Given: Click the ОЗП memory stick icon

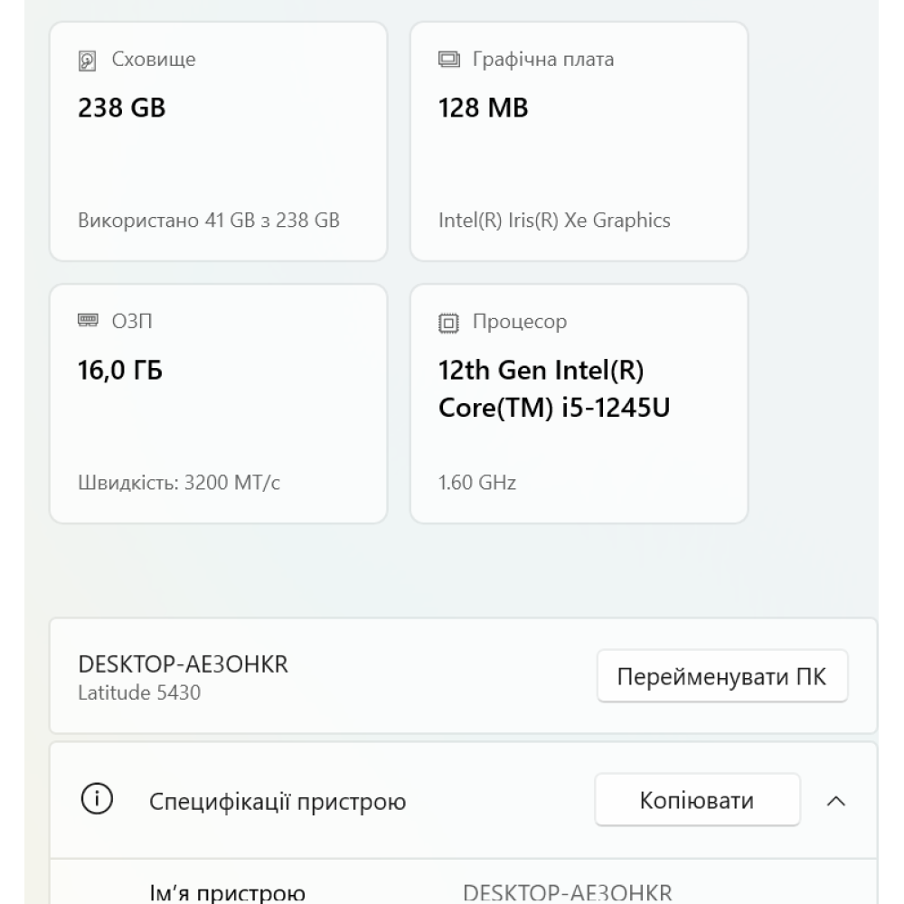Looking at the screenshot, I should [87, 319].
